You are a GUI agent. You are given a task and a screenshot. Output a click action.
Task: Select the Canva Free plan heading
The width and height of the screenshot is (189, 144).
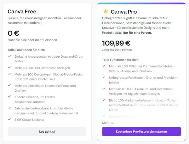tap(22, 11)
